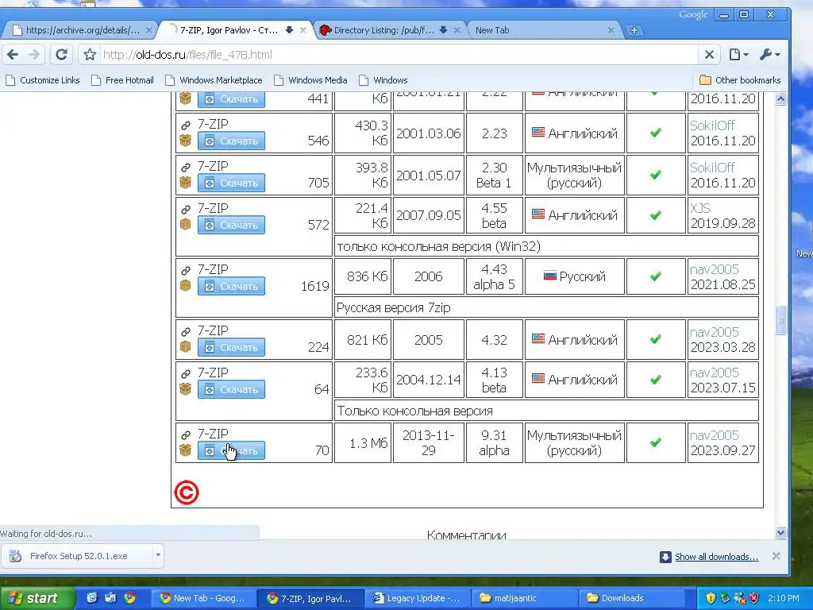Open the page menu icon

tap(738, 55)
